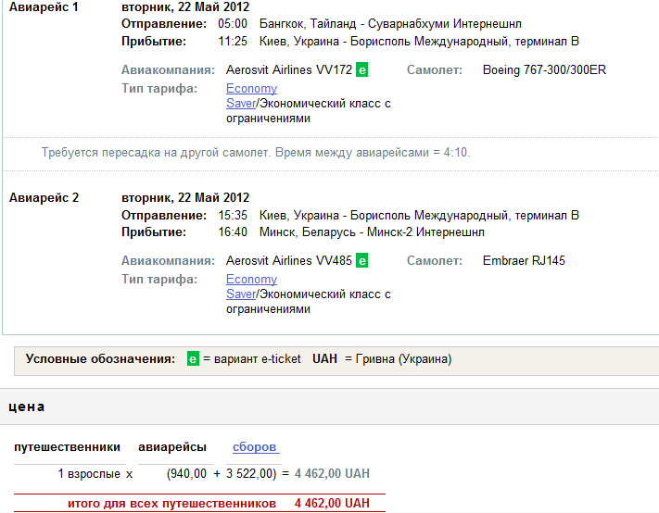Click авиарейсы column header

(172, 447)
